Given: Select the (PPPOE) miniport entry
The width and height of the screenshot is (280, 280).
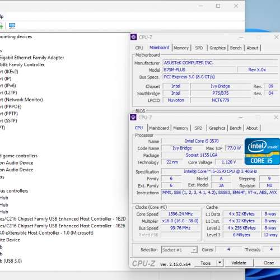Looking at the screenshot, I should coord(11,107).
